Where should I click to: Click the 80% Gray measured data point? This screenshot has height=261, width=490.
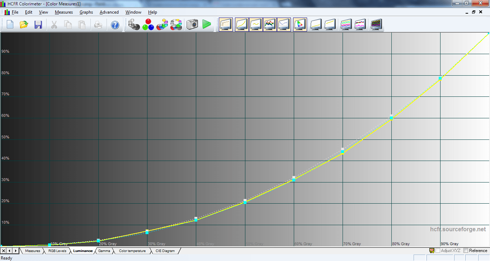pyautogui.click(x=391, y=118)
